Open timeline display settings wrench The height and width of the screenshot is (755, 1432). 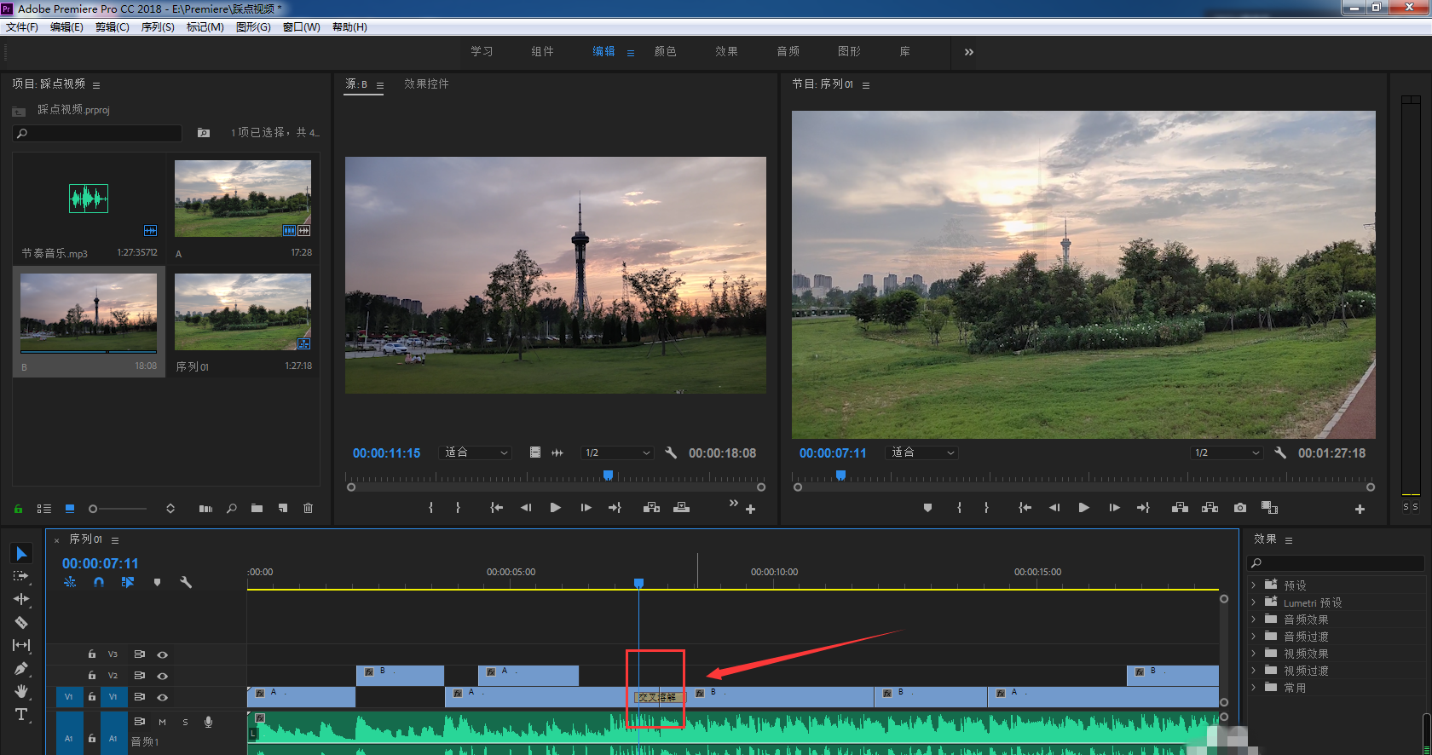point(186,582)
